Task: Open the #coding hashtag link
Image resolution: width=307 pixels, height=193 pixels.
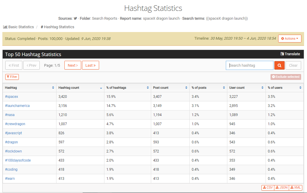Action: (x=11, y=169)
